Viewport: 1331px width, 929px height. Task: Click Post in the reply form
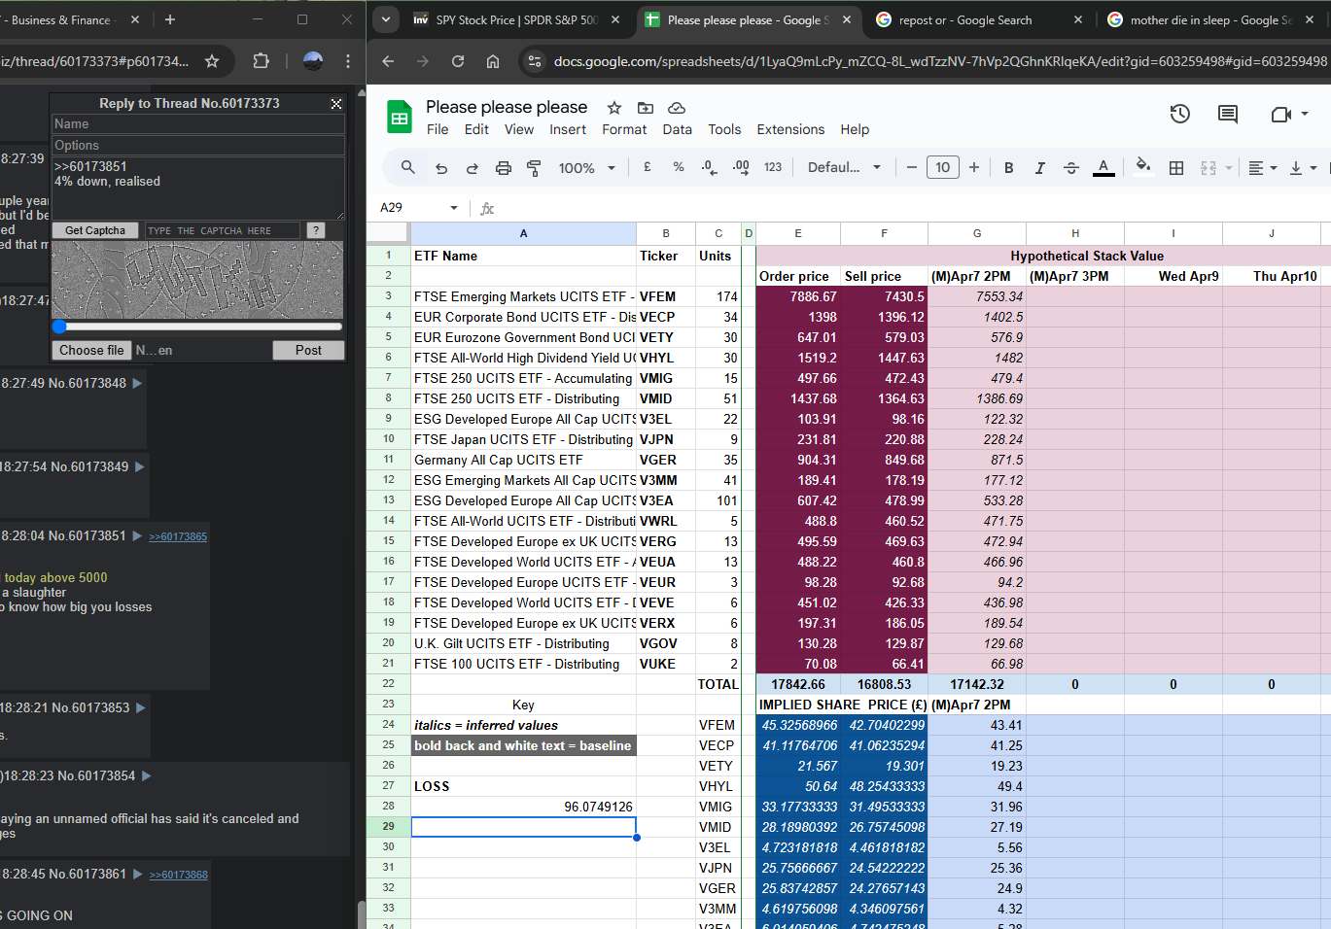point(308,350)
